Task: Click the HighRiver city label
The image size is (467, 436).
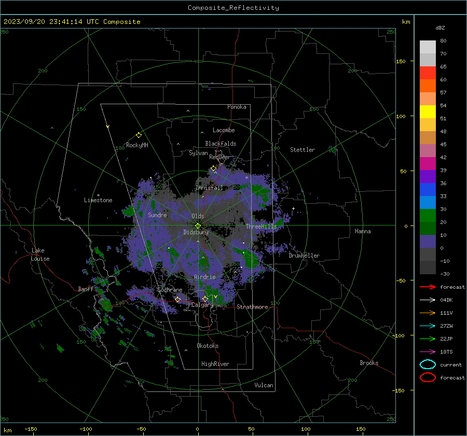Action: (215, 364)
